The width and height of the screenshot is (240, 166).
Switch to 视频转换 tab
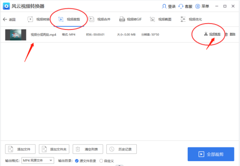pos(38,20)
